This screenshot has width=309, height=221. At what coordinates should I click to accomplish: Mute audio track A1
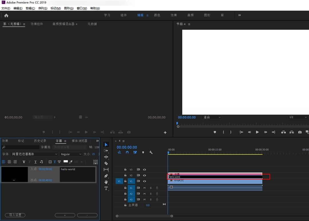pos(144,188)
